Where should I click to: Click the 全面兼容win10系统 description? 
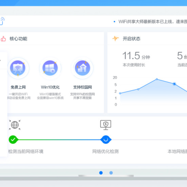pos(50,98)
